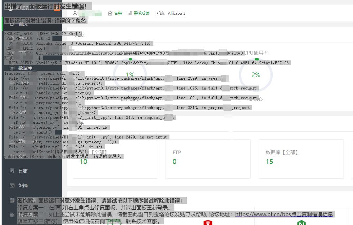Viewport: 353px width, 225px height.
Task: Click 点击复制错误信息 to copy error
Action: click(x=312, y=214)
